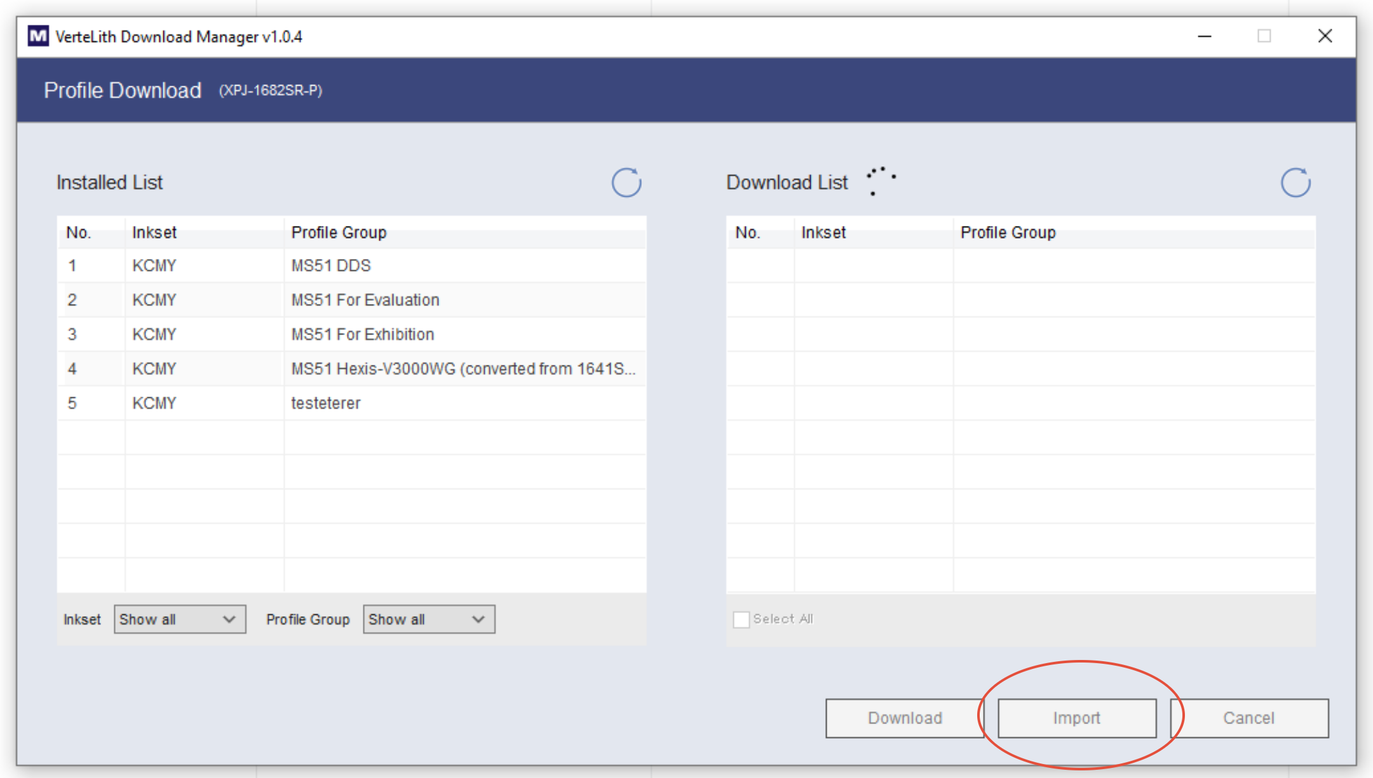Open the Inkset Show all dropdown

click(x=179, y=619)
